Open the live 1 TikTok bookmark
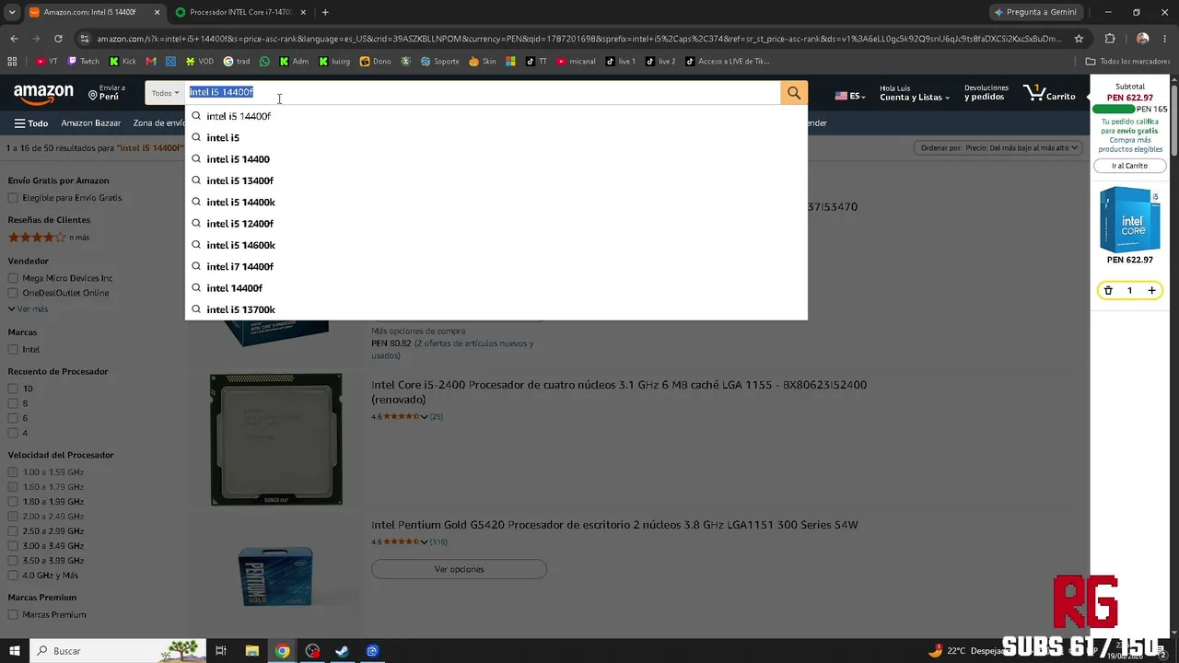 point(621,62)
